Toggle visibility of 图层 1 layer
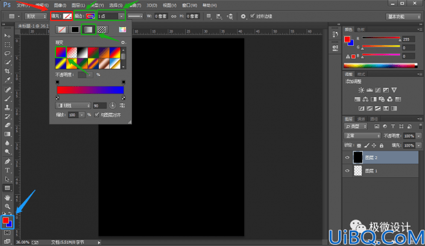The height and width of the screenshot is (246, 425). [x=347, y=171]
